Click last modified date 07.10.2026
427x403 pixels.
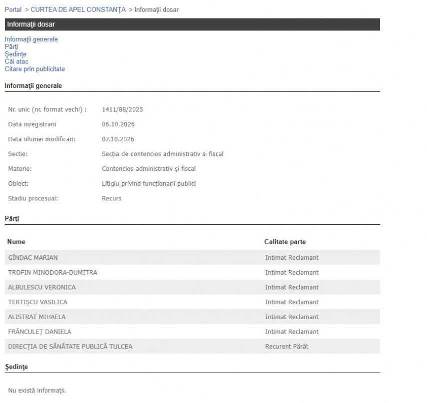point(118,139)
